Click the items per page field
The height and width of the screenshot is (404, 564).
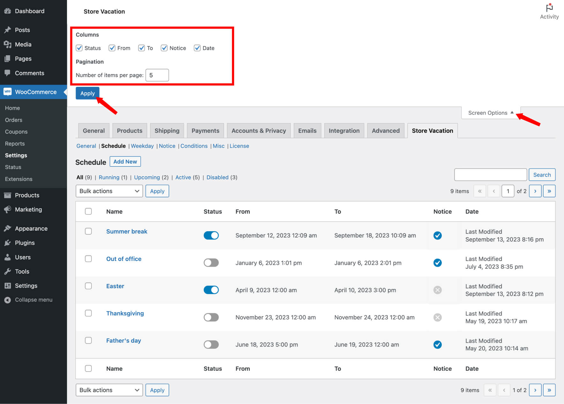157,75
